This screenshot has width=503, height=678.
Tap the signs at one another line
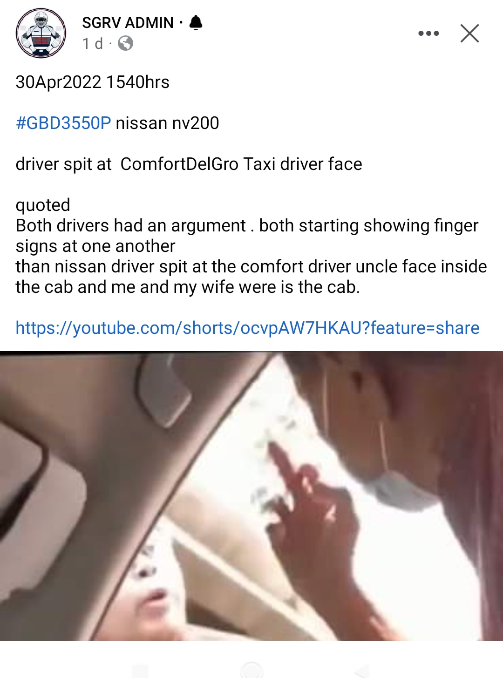pos(95,246)
